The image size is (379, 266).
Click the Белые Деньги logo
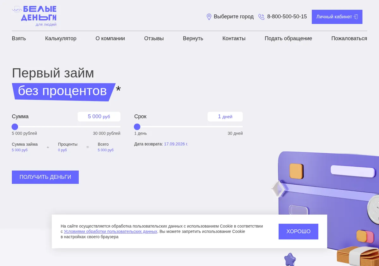[34, 16]
